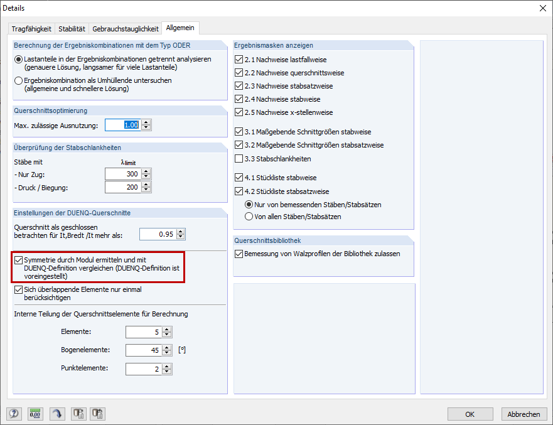Enable 3.3 Stabschlankheiten result table
Image resolution: width=553 pixels, height=425 pixels.
[x=237, y=159]
